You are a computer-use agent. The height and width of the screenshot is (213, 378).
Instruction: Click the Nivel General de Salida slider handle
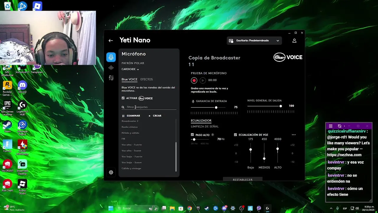(x=281, y=106)
